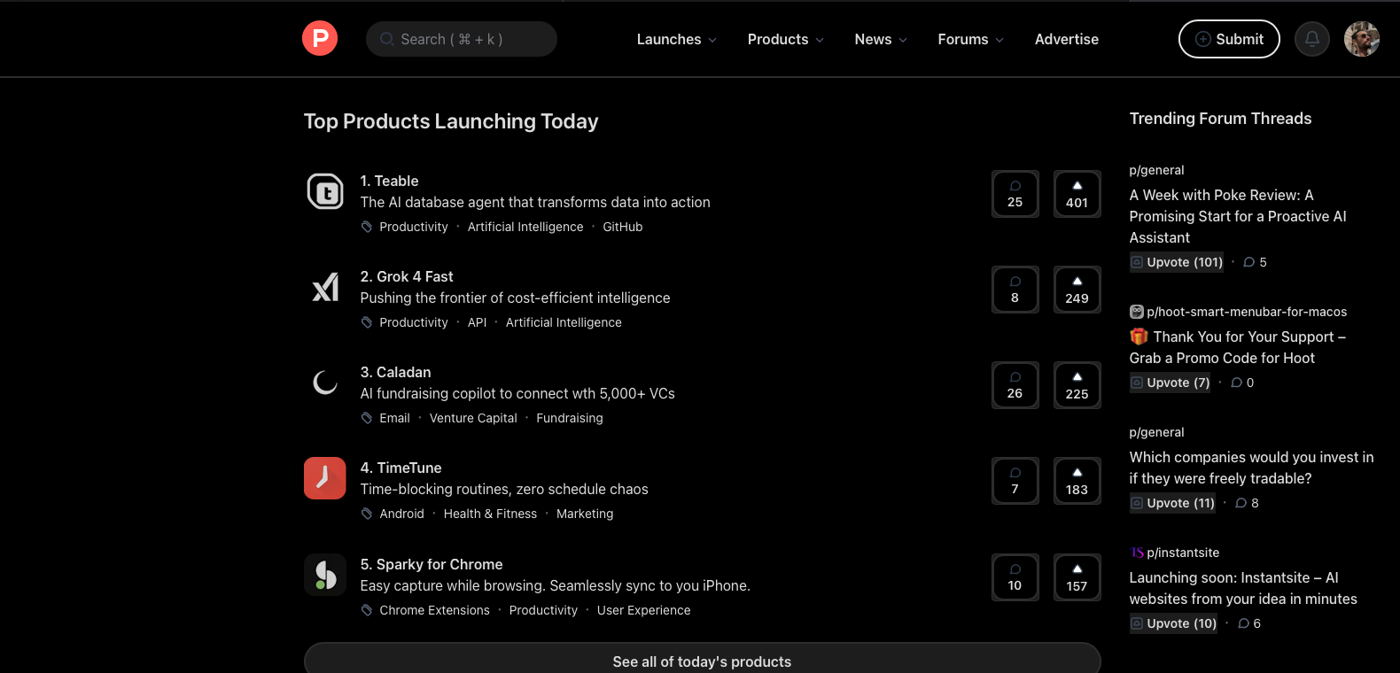
Task: Upvote TimeTune with 183 votes
Action: click(1077, 481)
